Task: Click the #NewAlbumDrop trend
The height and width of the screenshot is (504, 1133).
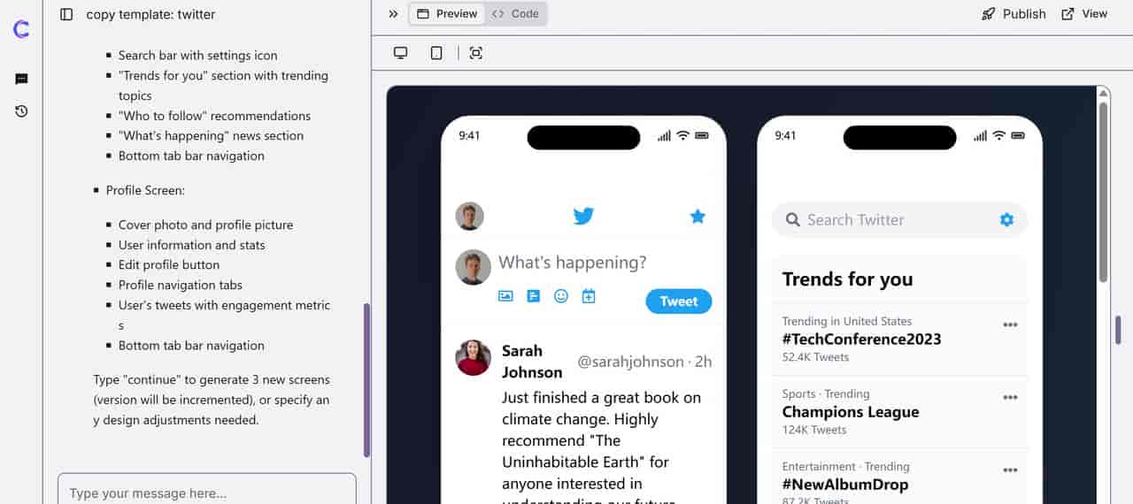Action: click(x=845, y=485)
